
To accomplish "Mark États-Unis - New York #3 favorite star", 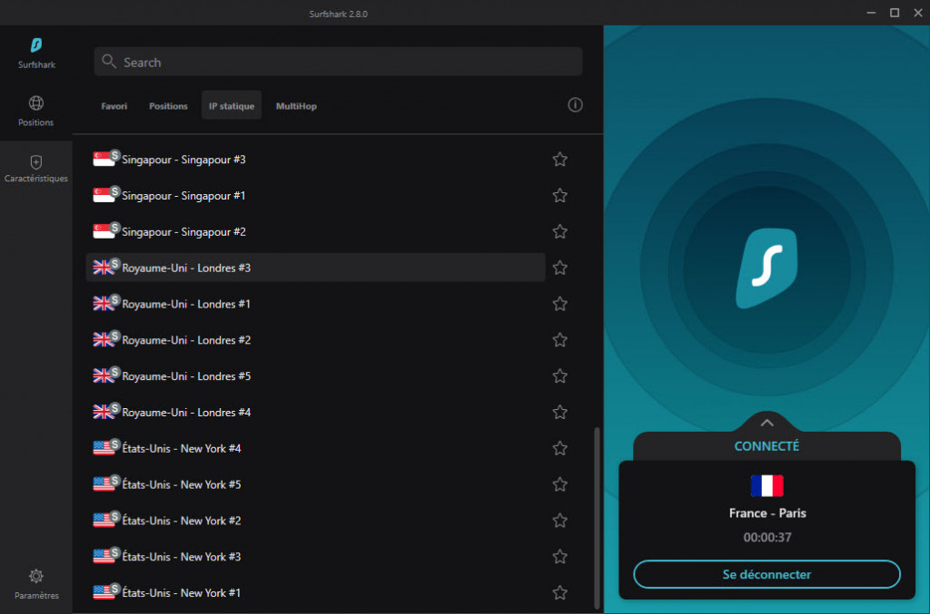I will point(559,557).
